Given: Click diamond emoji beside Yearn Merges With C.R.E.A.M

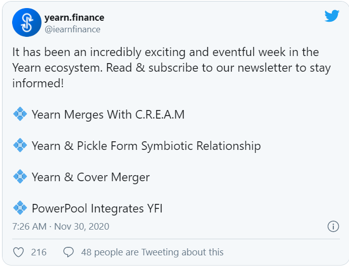Looking at the screenshot, I should coord(20,115).
